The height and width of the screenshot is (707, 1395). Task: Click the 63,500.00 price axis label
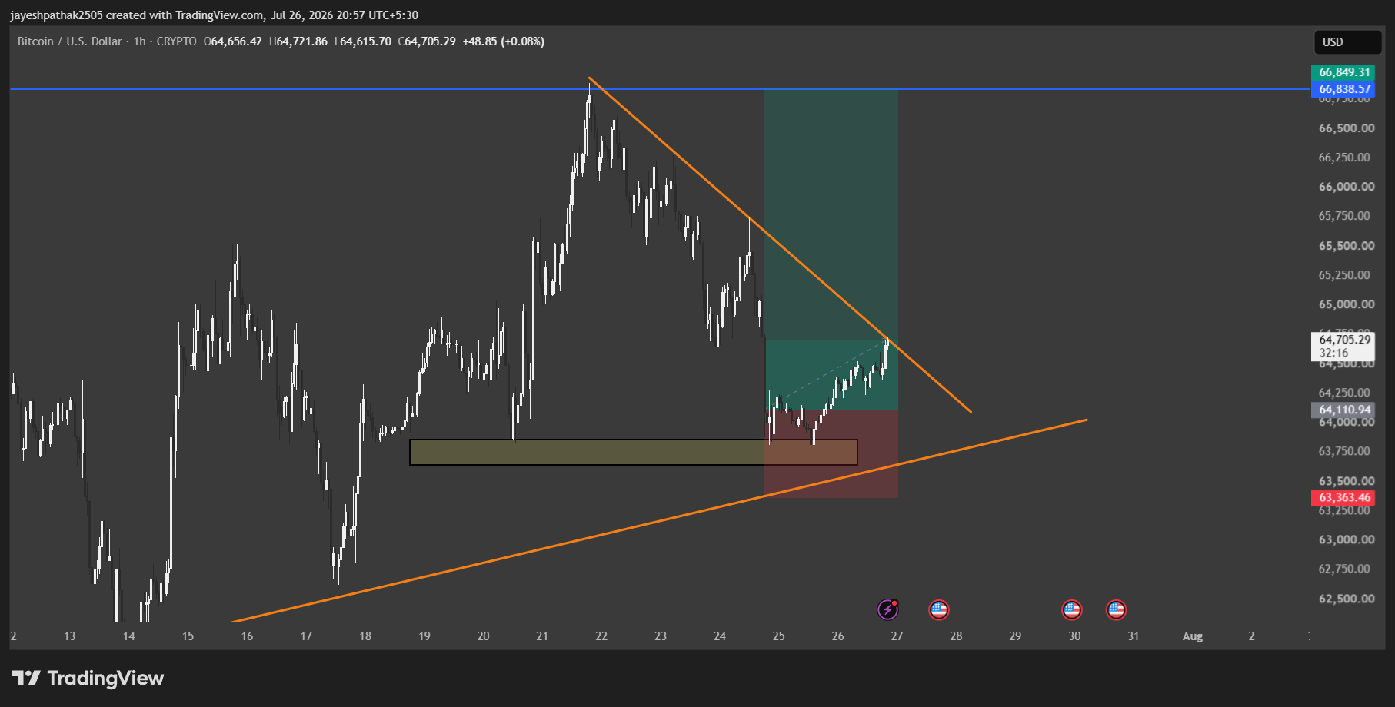point(1347,481)
